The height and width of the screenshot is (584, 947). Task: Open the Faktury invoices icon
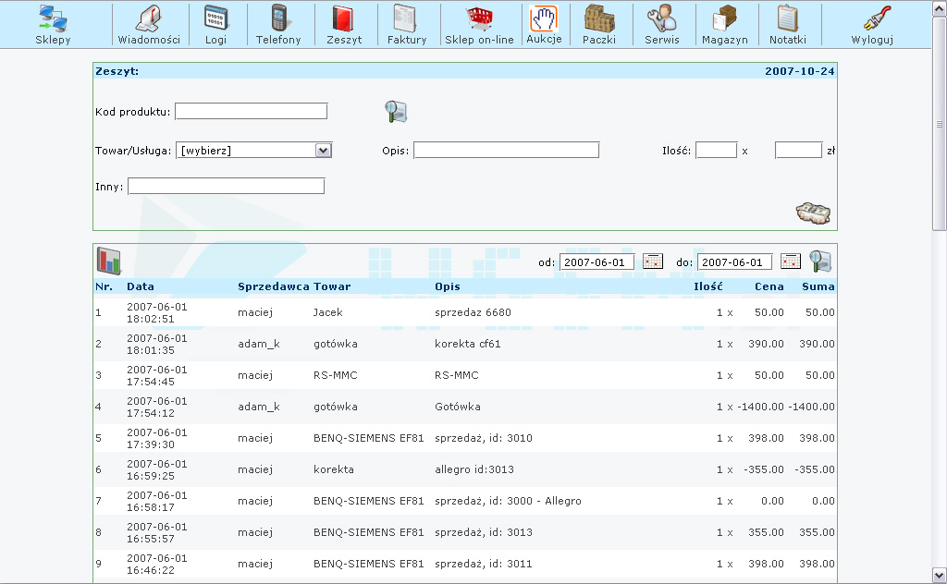coord(406,18)
